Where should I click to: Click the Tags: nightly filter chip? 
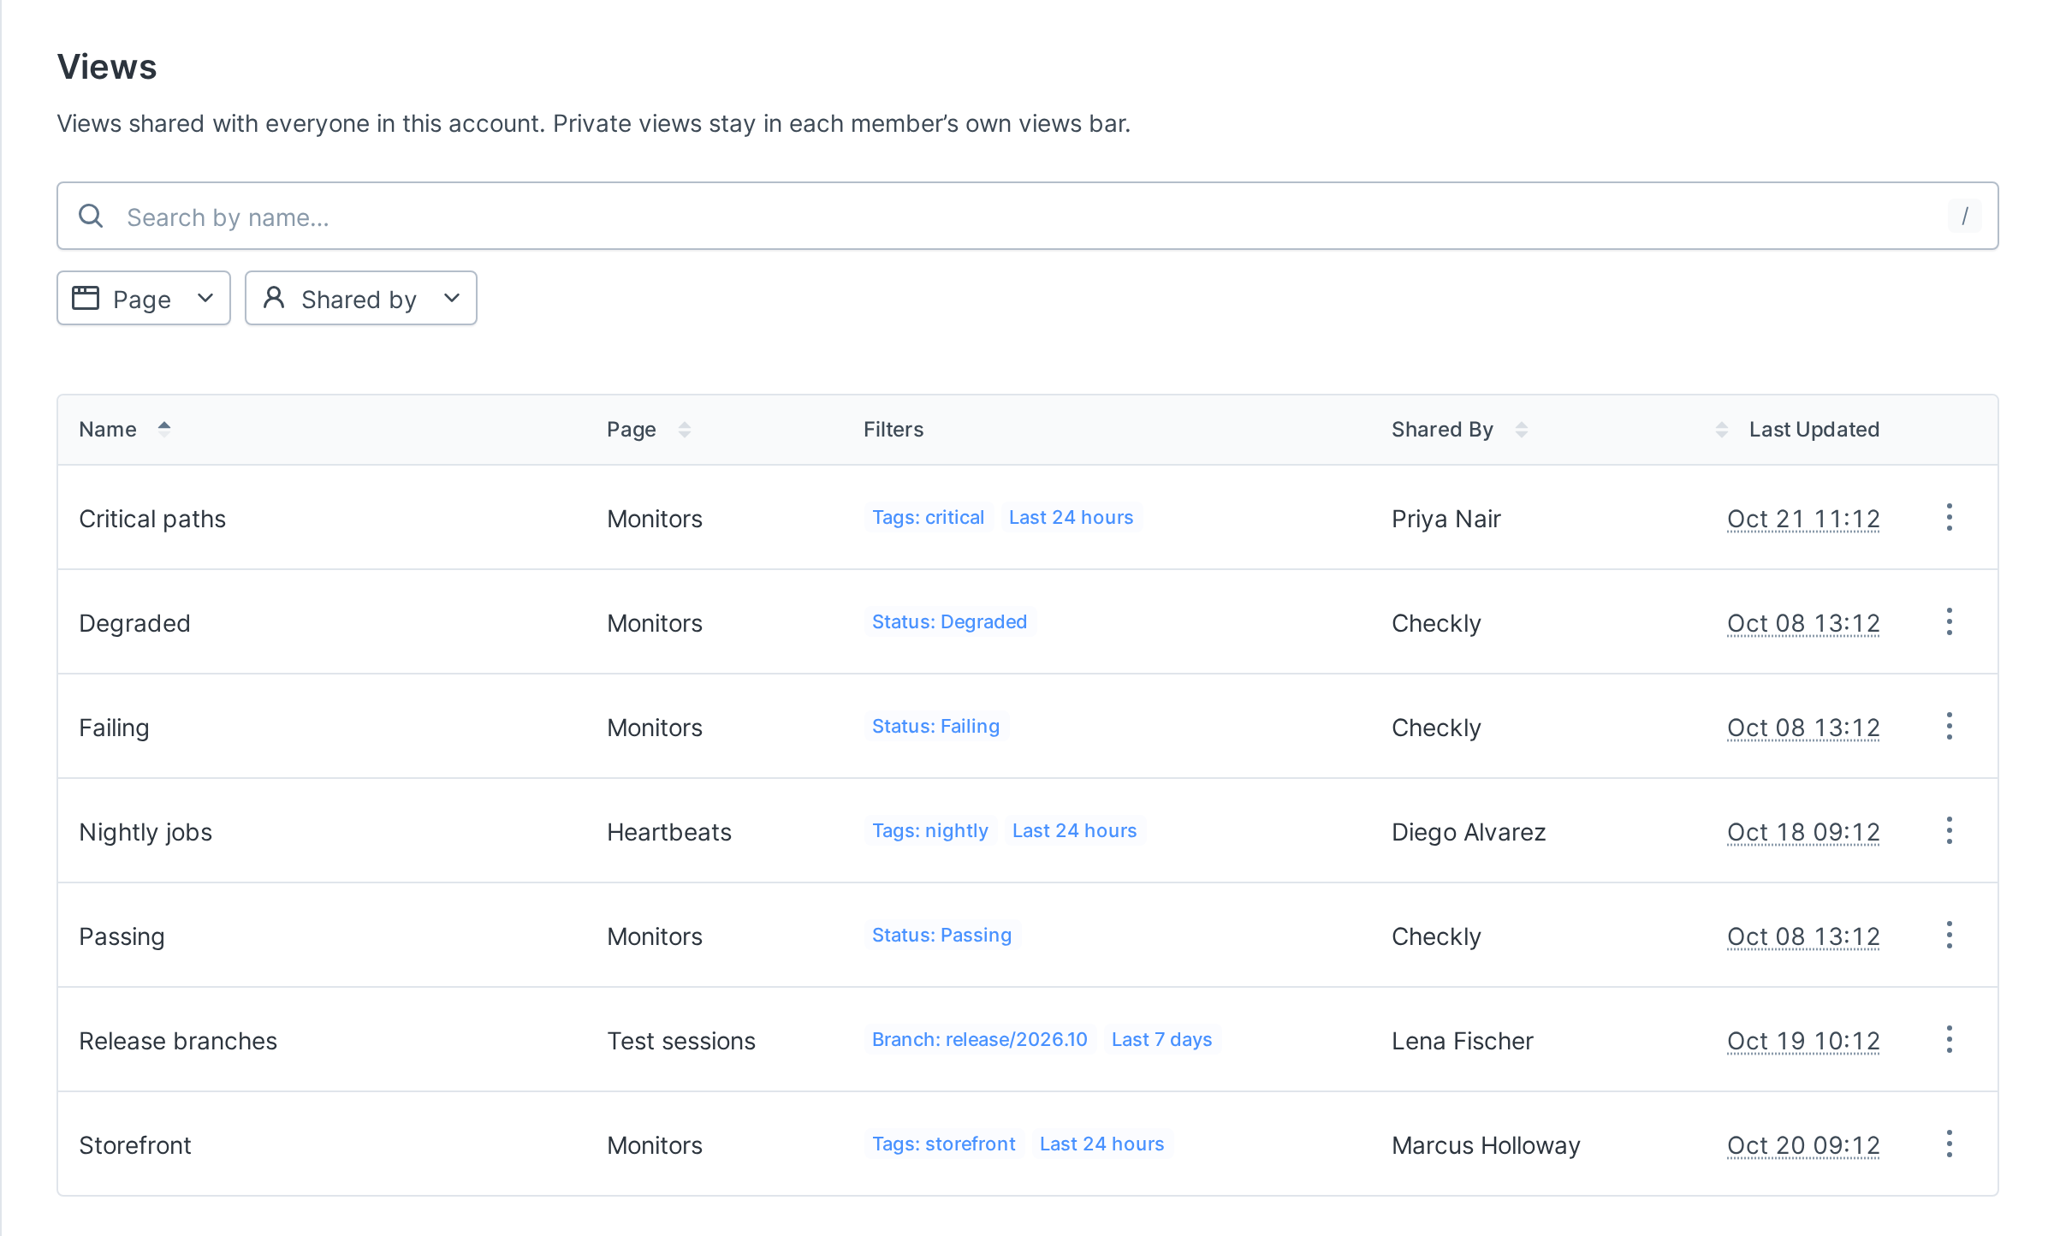pyautogui.click(x=929, y=830)
